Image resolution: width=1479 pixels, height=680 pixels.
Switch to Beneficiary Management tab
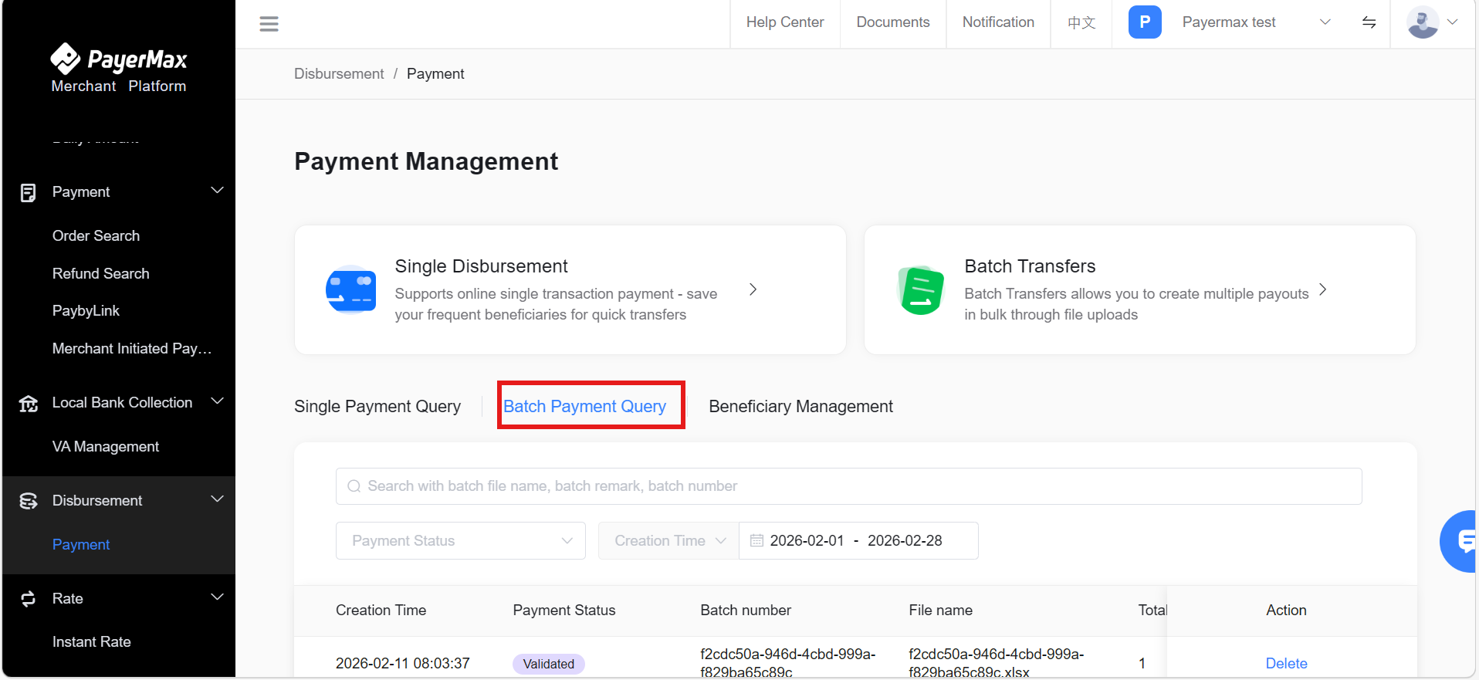coord(800,407)
